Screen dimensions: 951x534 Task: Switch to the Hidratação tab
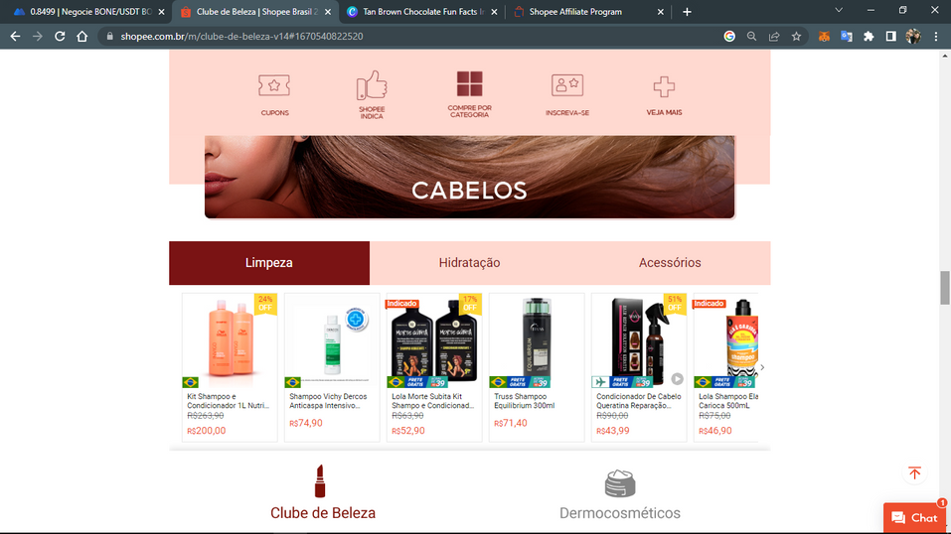469,263
